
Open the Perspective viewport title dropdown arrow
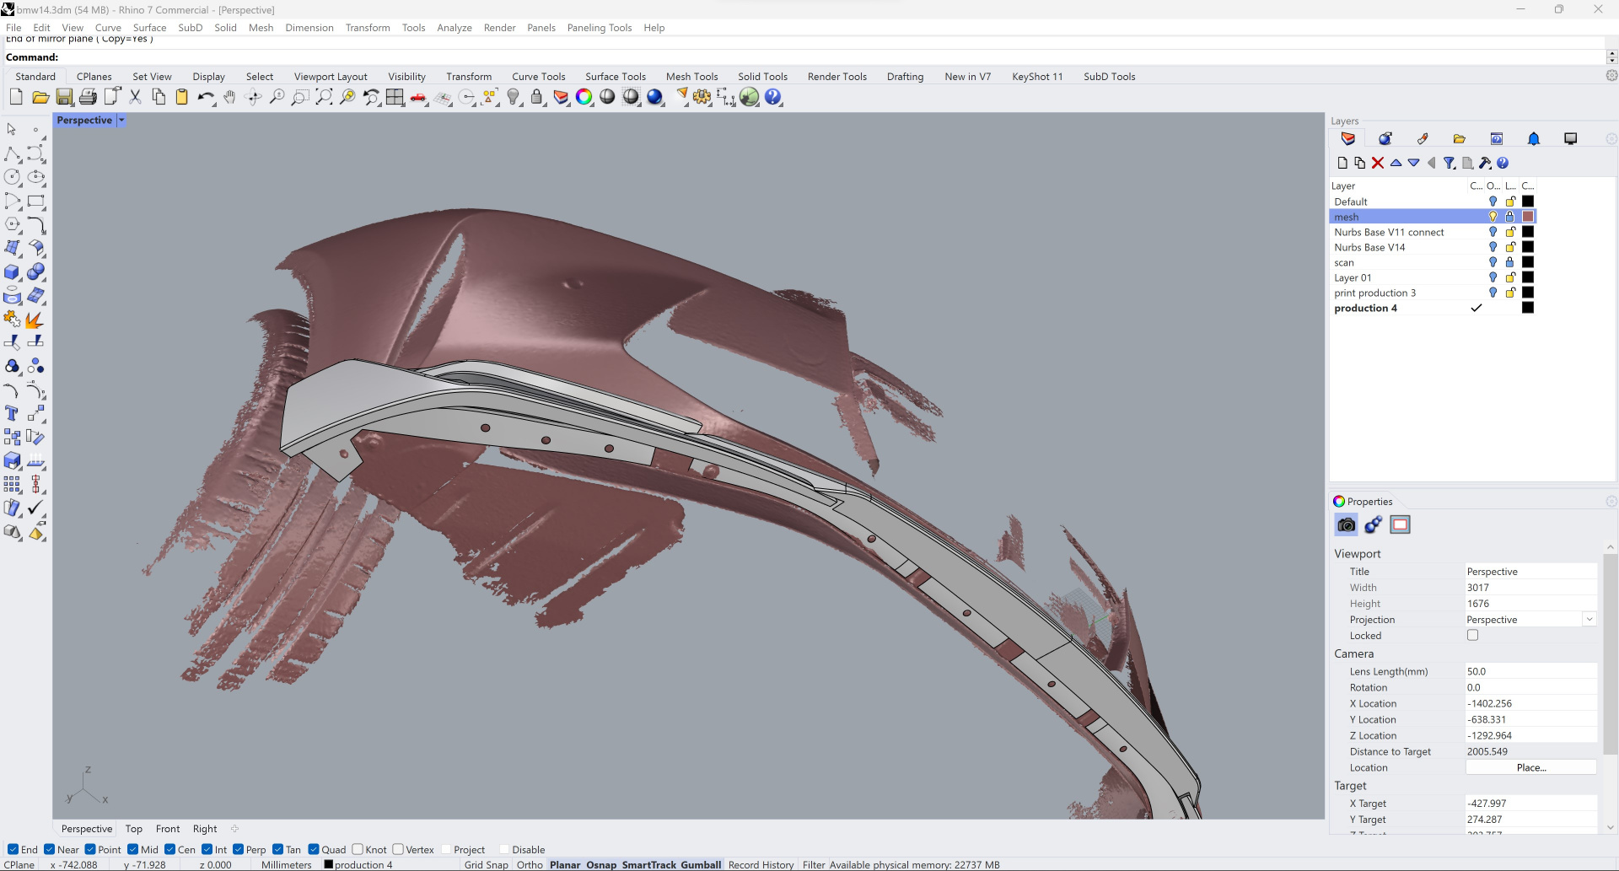pyautogui.click(x=121, y=121)
